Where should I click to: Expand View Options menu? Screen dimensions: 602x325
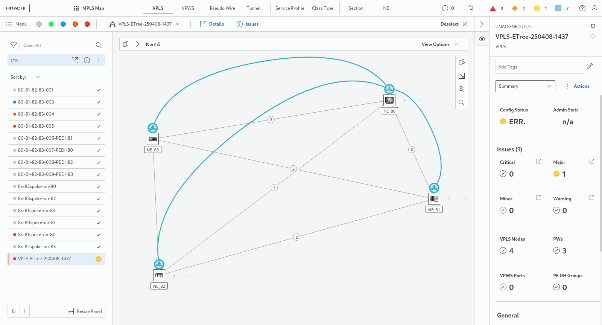[x=439, y=44]
